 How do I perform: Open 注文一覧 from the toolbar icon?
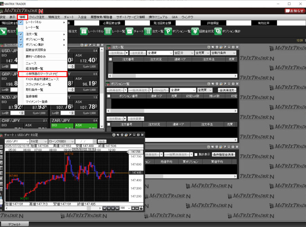pyautogui.click(x=148, y=31)
